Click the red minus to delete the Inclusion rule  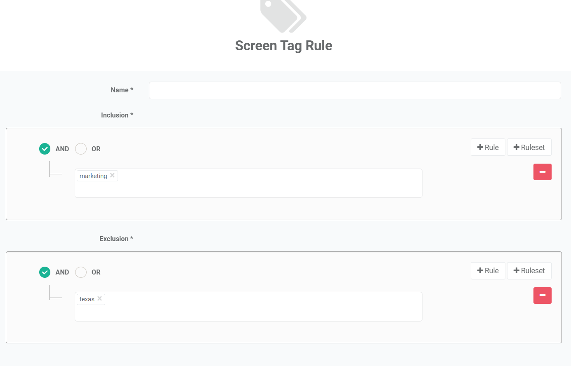[x=542, y=172]
